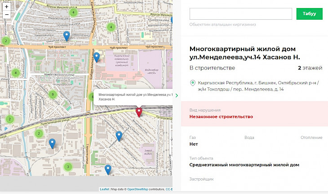Open the 2 cluster on Чуй проспект
The width and height of the screenshot is (328, 194).
click(x=6, y=41)
